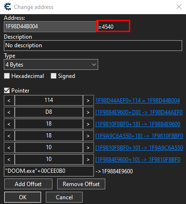Uncheck the Pointer checkbox
Viewport: 186px width, 204px height.
click(x=7, y=91)
